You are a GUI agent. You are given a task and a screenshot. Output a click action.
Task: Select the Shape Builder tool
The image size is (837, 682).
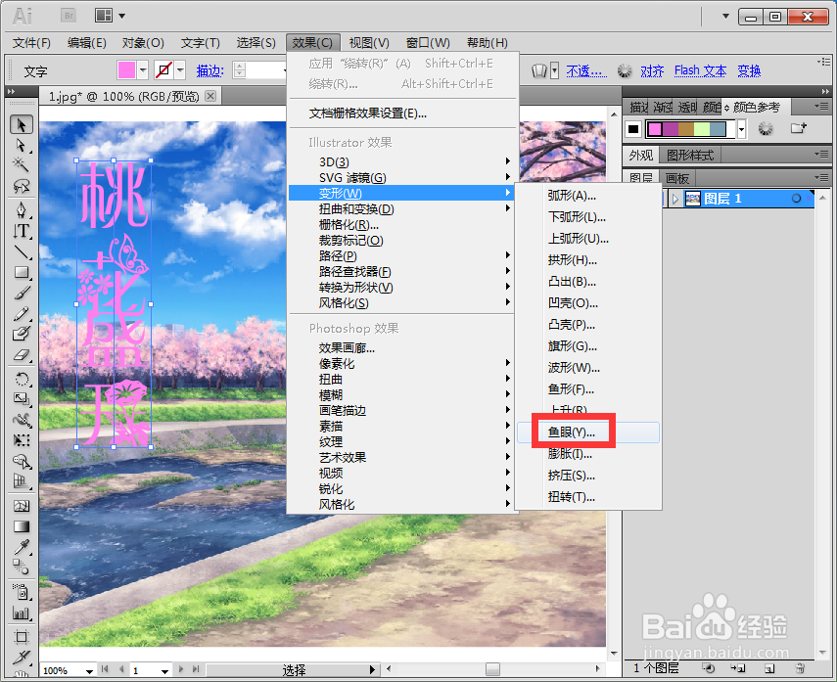[22, 461]
